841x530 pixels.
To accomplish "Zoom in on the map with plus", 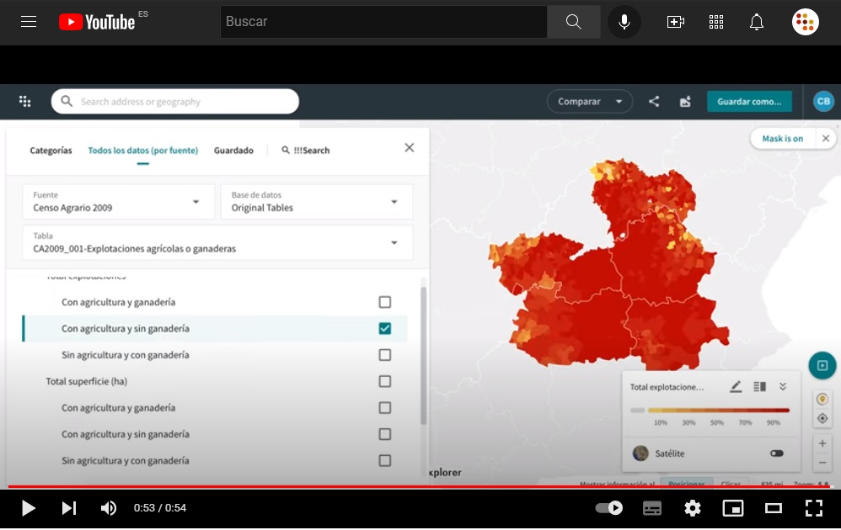I will point(822,443).
